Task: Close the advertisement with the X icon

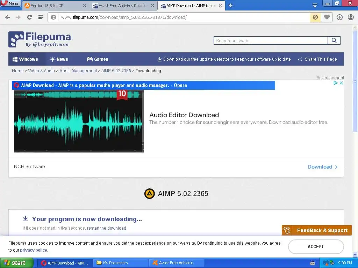Action: click(341, 83)
